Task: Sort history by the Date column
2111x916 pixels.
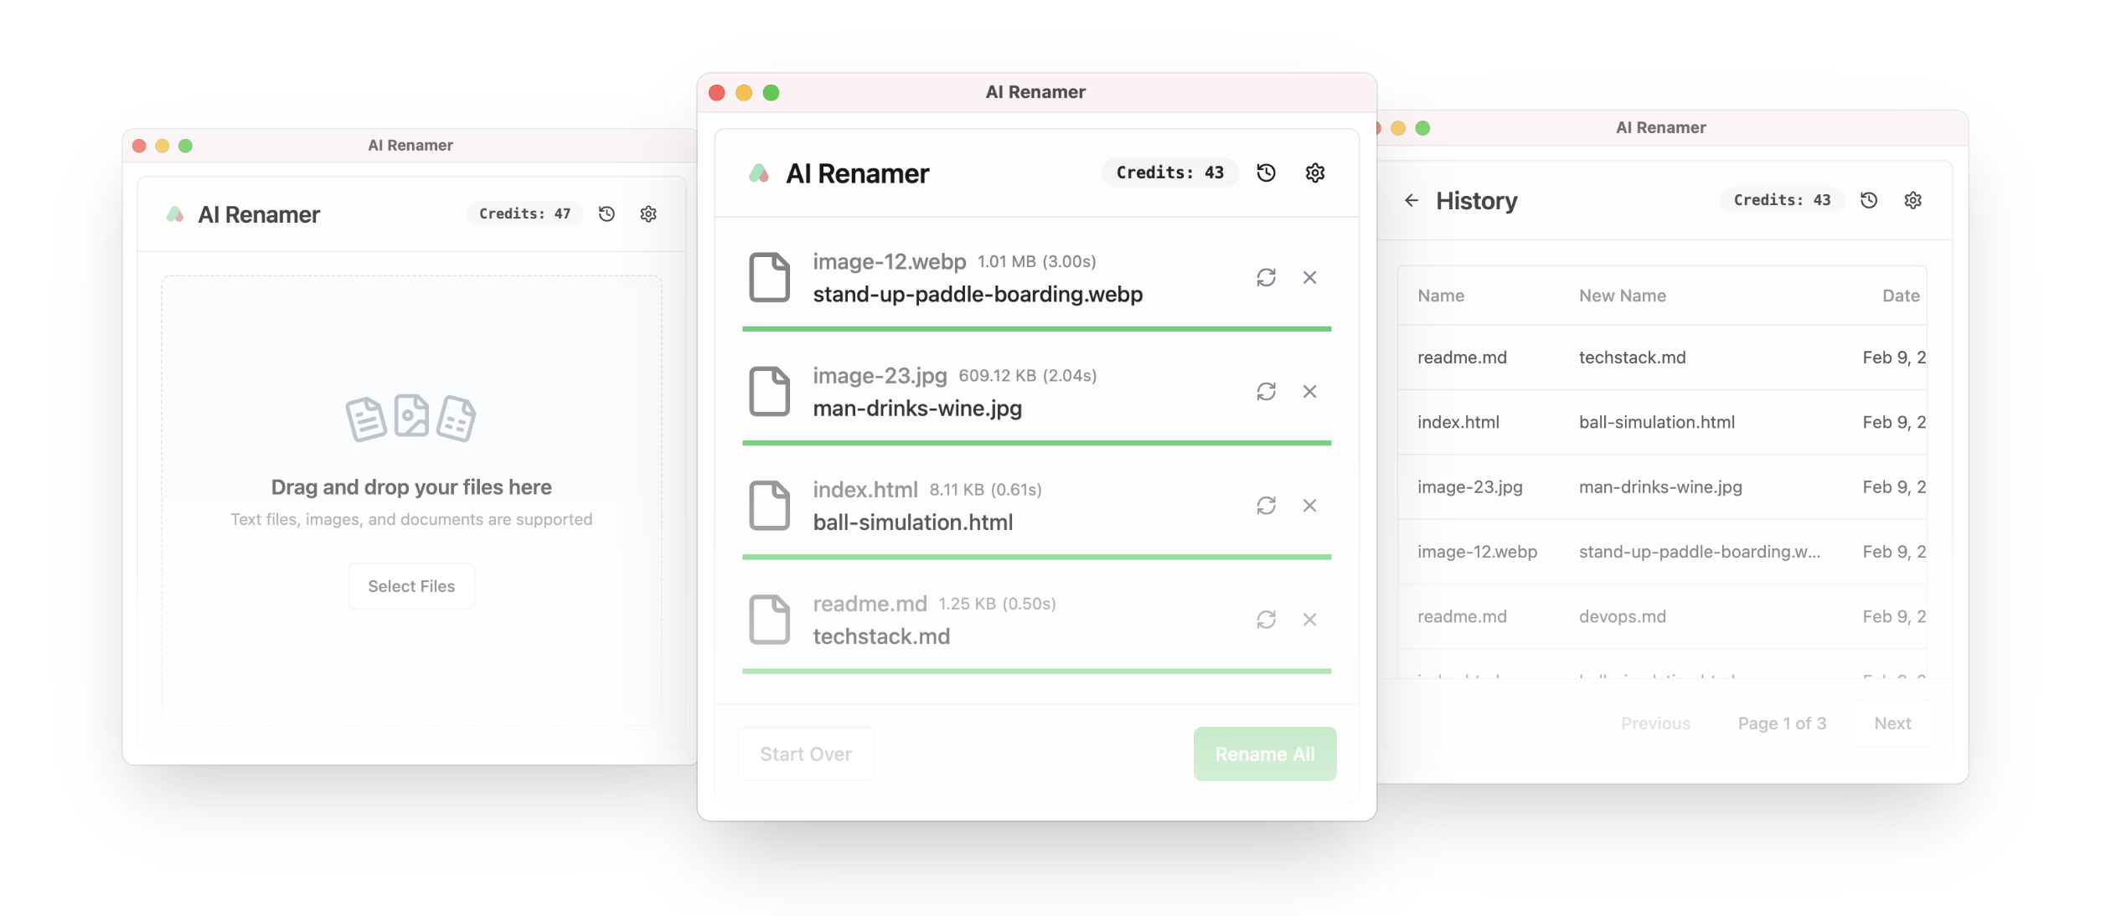Action: [1900, 295]
